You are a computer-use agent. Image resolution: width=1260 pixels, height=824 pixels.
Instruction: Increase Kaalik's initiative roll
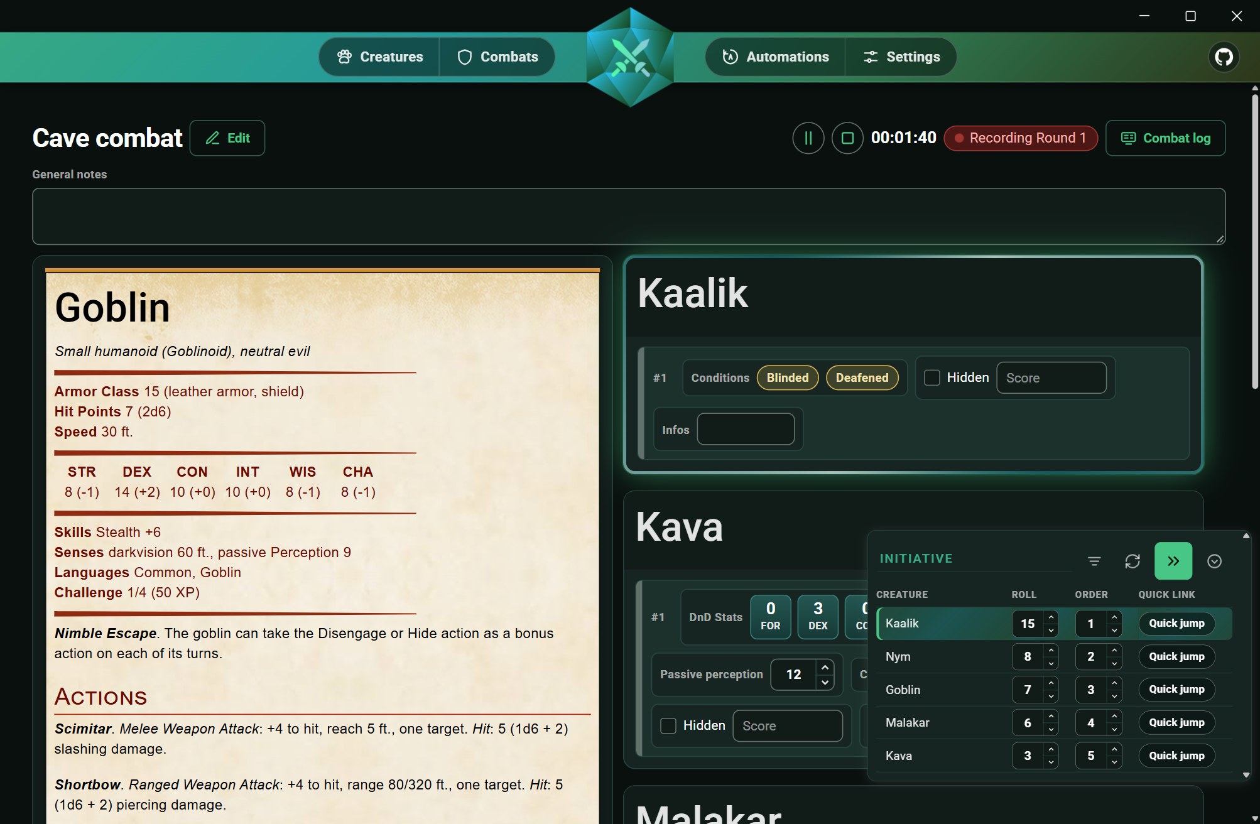point(1051,617)
